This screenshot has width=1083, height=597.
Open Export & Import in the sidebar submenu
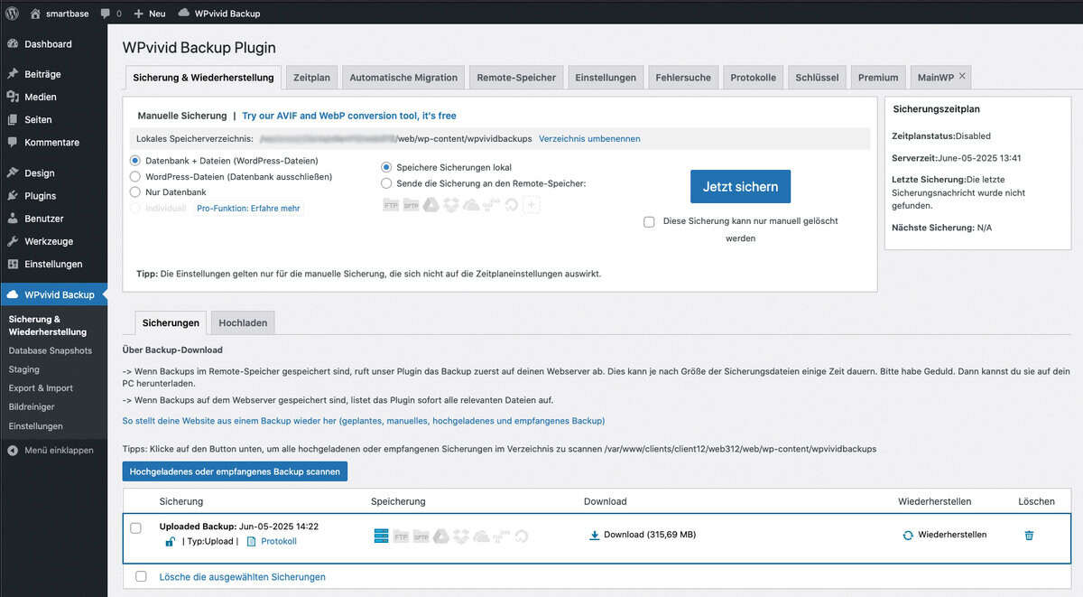pos(41,388)
